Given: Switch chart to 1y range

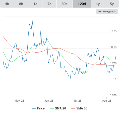Looking at the screenshot, I should [98, 4].
